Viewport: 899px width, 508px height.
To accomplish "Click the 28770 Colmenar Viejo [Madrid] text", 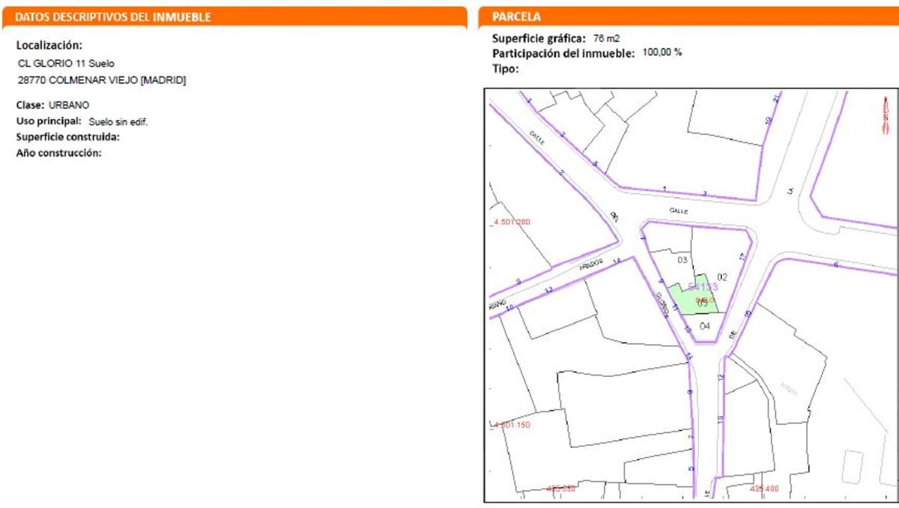I will tap(101, 80).
